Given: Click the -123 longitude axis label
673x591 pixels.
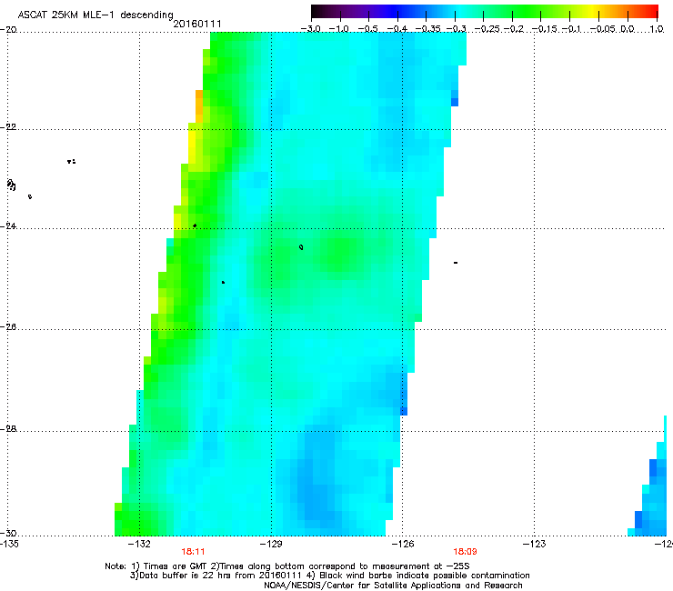Looking at the screenshot, I should (x=535, y=544).
